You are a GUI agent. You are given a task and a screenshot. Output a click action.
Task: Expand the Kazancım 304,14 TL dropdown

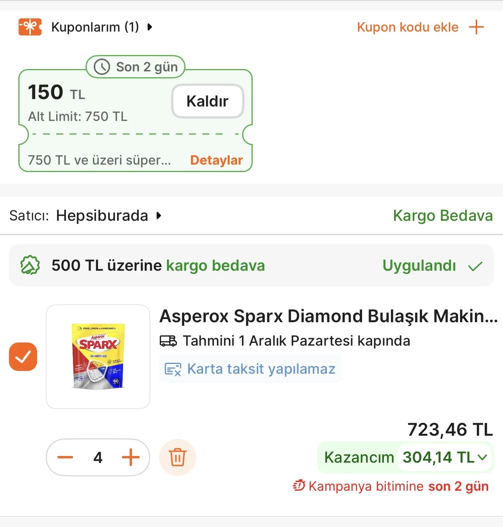(x=483, y=457)
